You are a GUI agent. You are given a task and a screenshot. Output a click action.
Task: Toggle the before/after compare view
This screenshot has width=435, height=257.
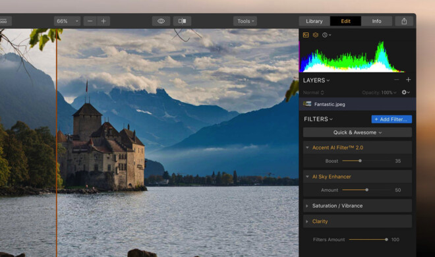pyautogui.click(x=183, y=21)
